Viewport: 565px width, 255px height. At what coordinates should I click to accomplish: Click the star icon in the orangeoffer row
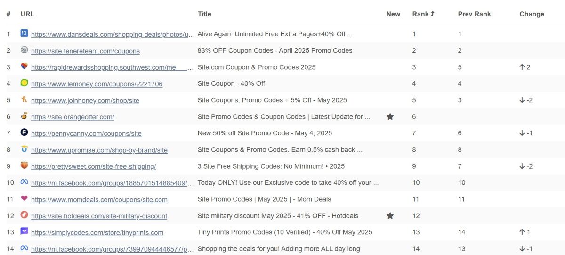[x=390, y=116]
